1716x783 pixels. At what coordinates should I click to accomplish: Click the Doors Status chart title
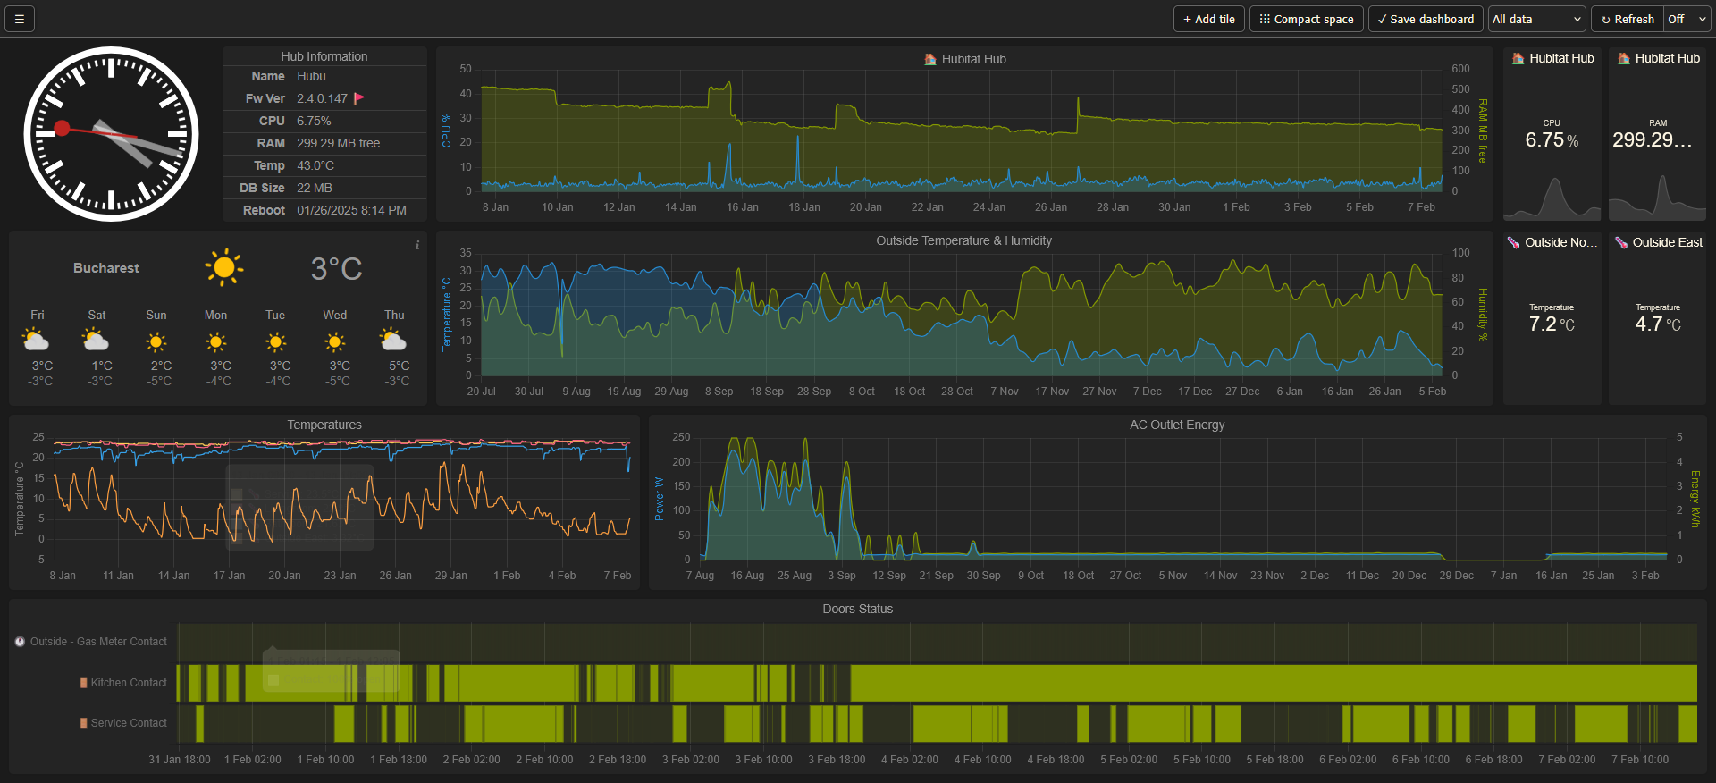pyautogui.click(x=857, y=609)
